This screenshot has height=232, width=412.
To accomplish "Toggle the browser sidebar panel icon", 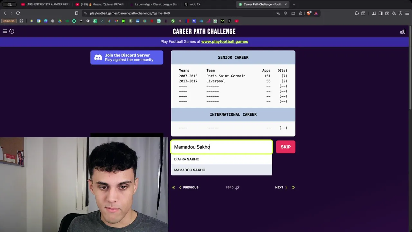I will pos(380,13).
